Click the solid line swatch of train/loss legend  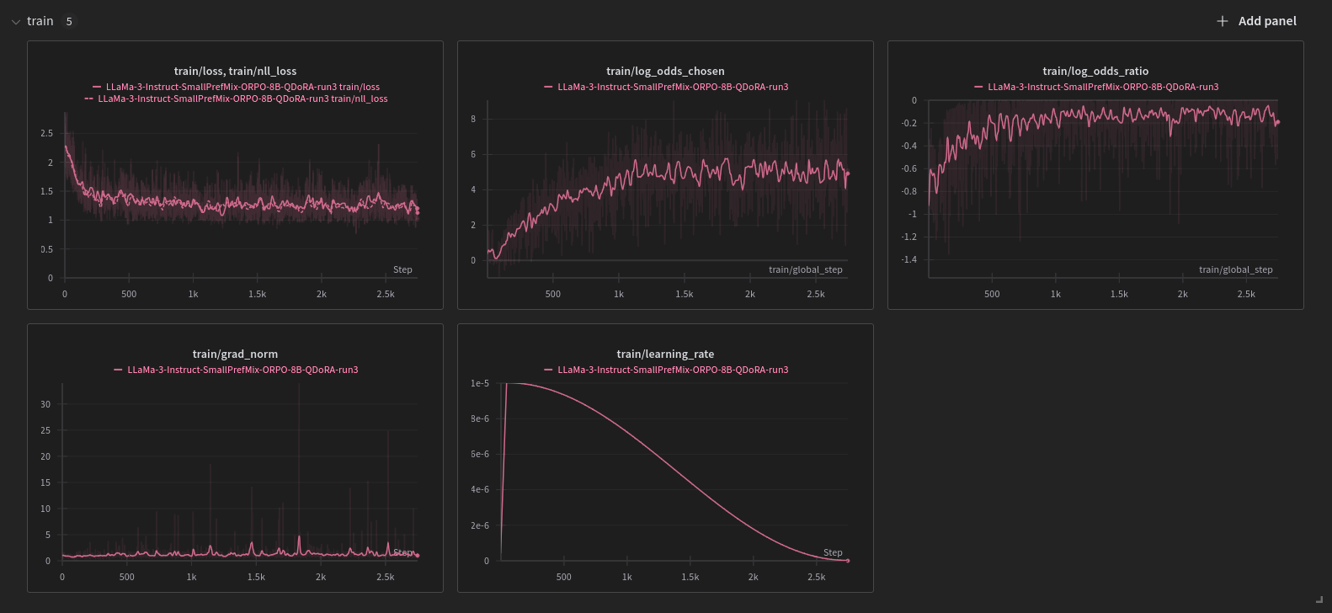[x=97, y=87]
